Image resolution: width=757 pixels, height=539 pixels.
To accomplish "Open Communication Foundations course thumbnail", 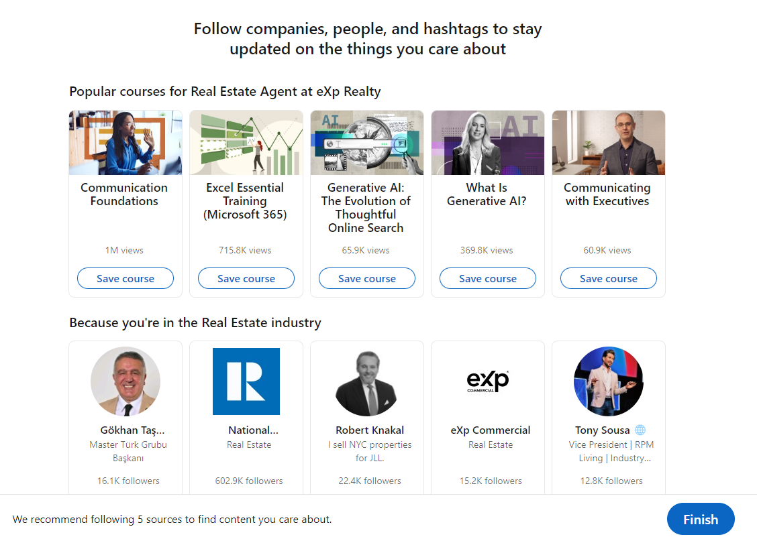I will click(x=125, y=143).
